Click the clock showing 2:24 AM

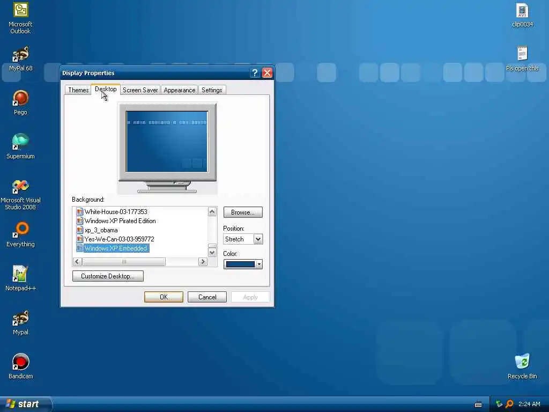529,404
